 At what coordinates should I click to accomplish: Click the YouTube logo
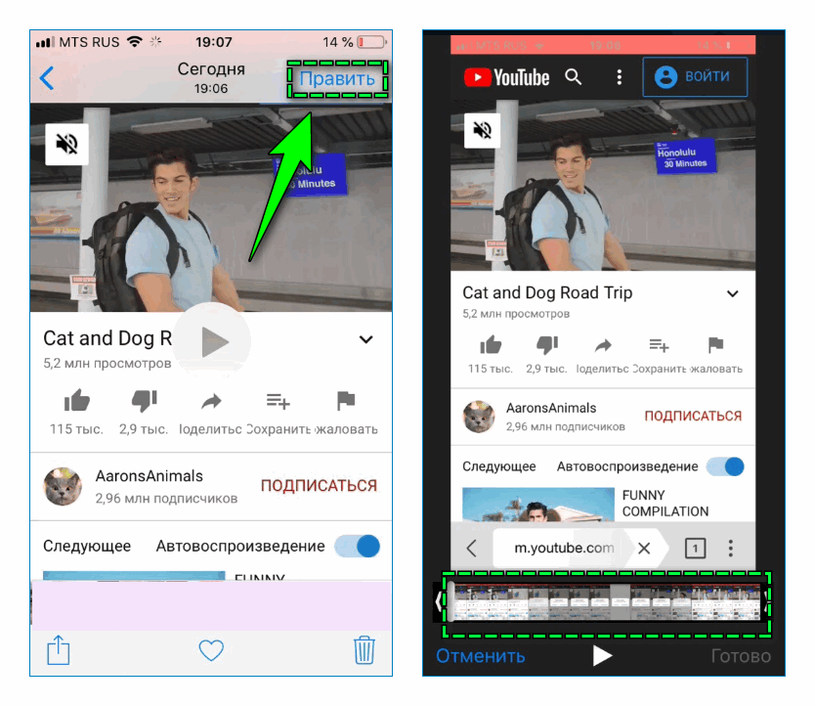tap(506, 77)
